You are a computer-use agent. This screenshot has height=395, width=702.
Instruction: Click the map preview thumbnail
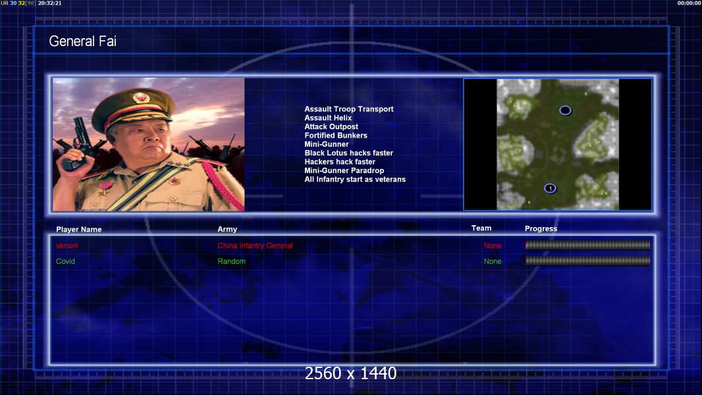558,144
